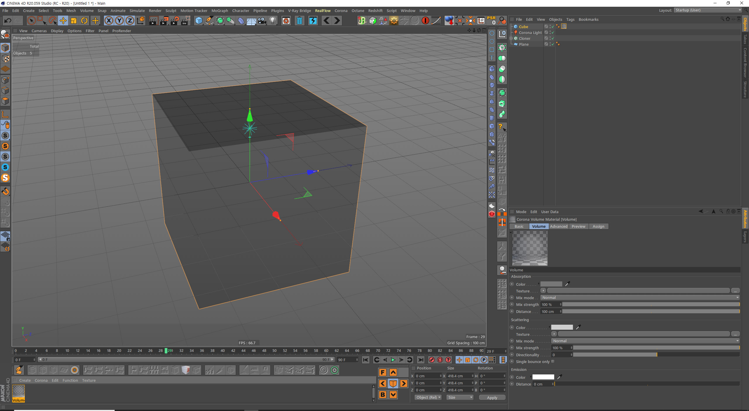Open the Layout Startup dropdown

[708, 10]
